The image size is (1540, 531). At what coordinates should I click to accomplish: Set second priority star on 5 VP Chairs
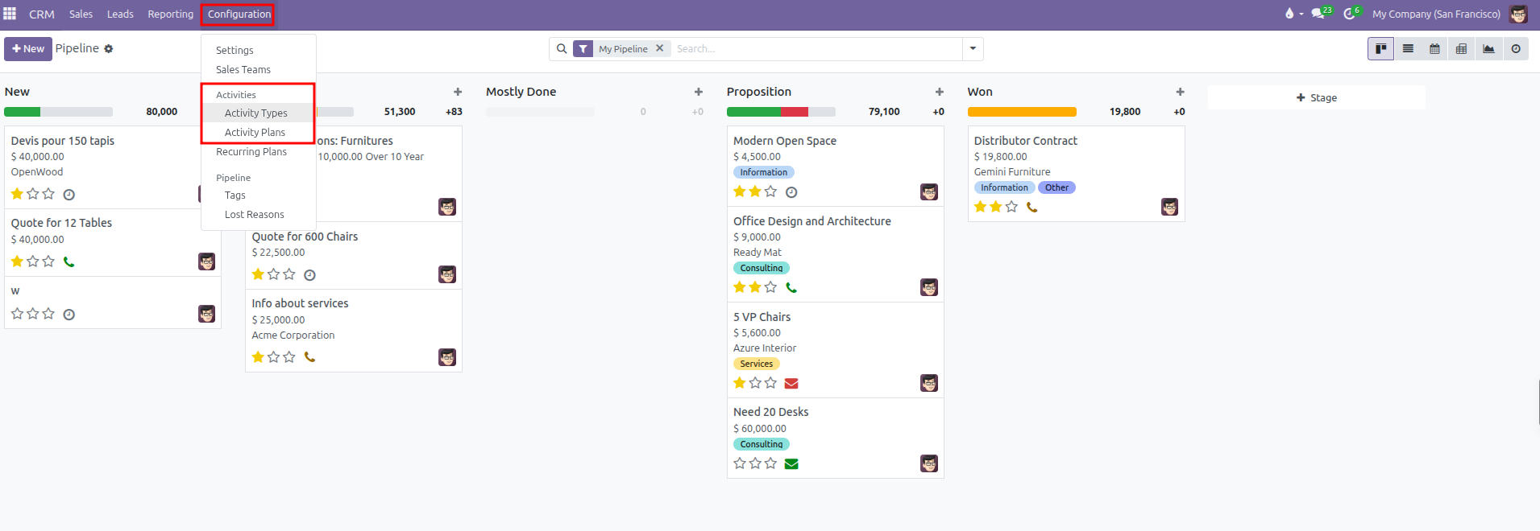coord(755,383)
